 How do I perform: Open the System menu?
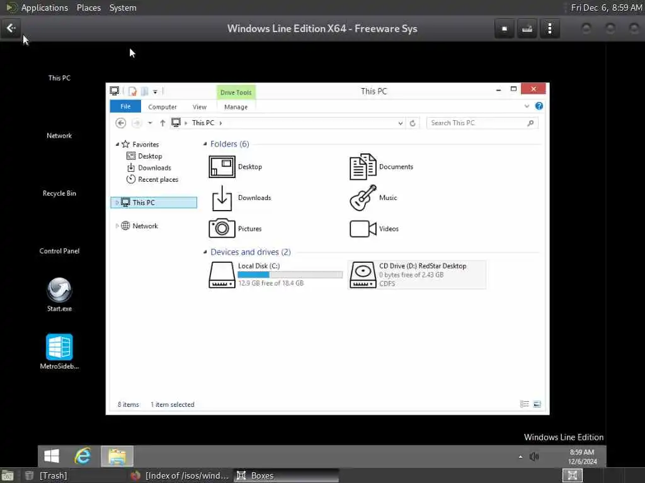click(123, 8)
